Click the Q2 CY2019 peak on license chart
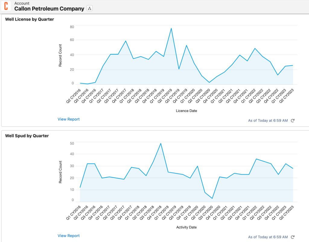This screenshot has height=242, width=309. point(171,28)
